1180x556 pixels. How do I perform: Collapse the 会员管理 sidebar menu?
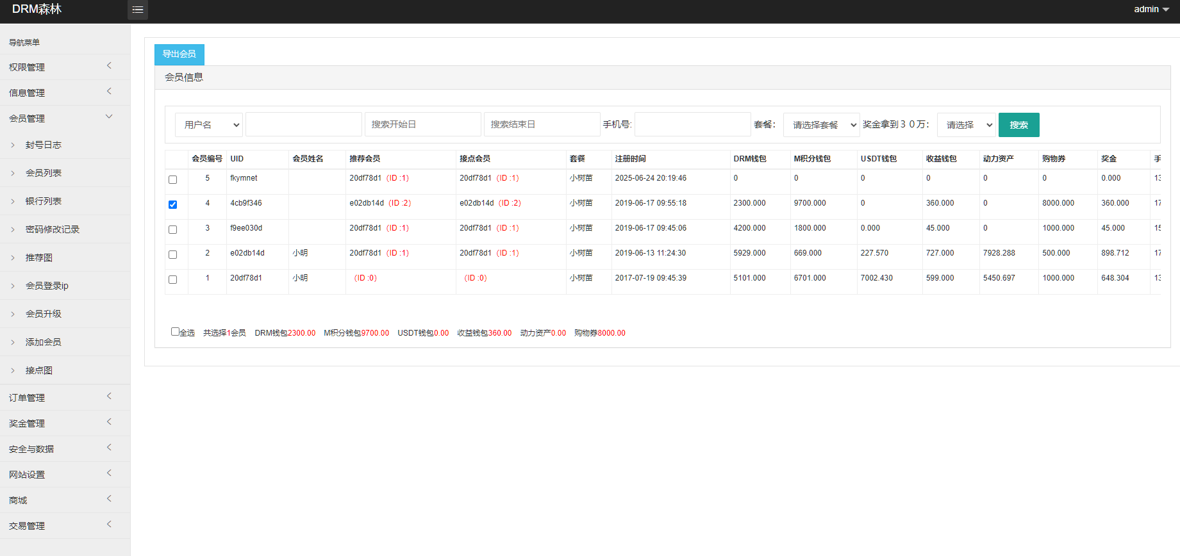(x=65, y=119)
